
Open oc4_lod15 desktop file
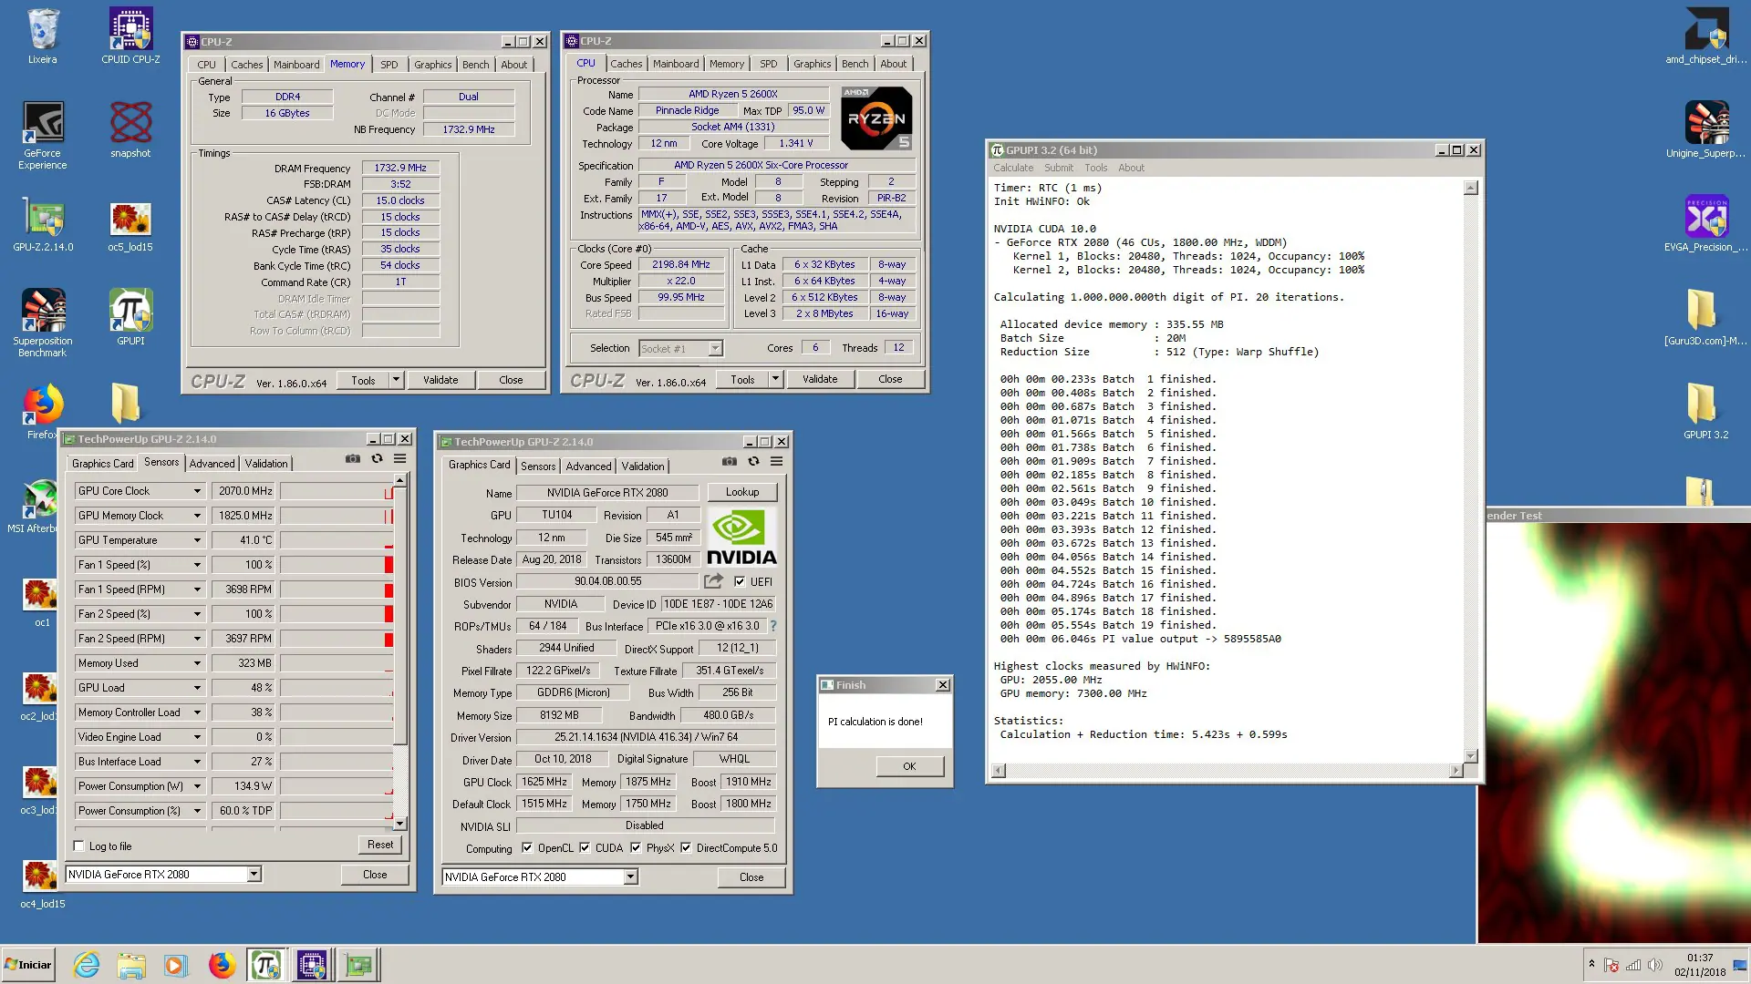pos(41,884)
